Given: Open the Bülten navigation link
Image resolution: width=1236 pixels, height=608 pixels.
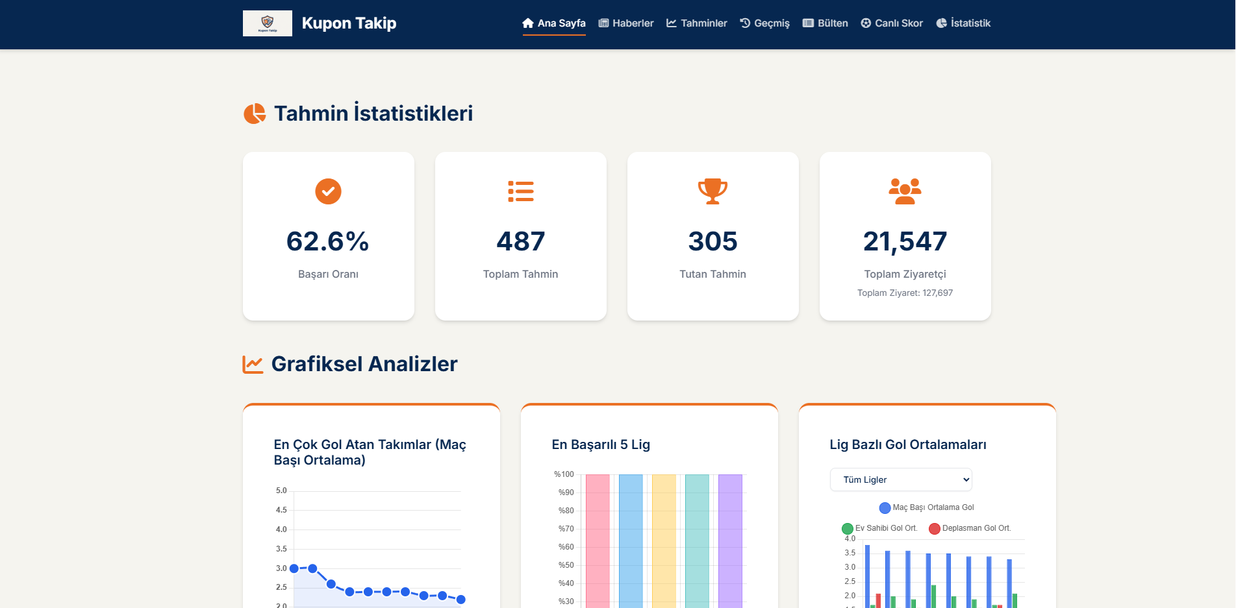Looking at the screenshot, I should (825, 23).
